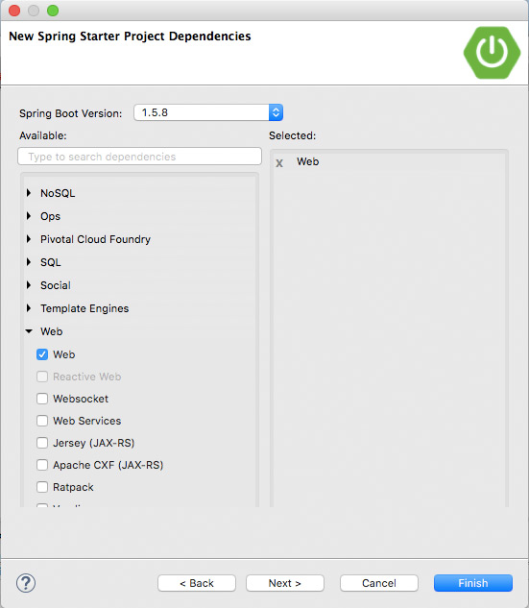Enable the Websocket dependency

[42, 399]
